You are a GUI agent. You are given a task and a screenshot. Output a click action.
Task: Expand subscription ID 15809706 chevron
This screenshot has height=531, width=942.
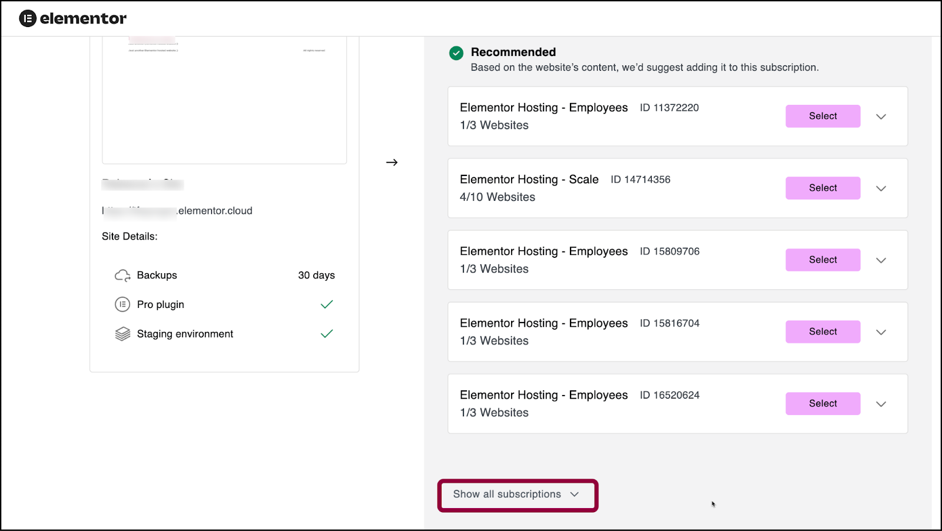click(881, 260)
